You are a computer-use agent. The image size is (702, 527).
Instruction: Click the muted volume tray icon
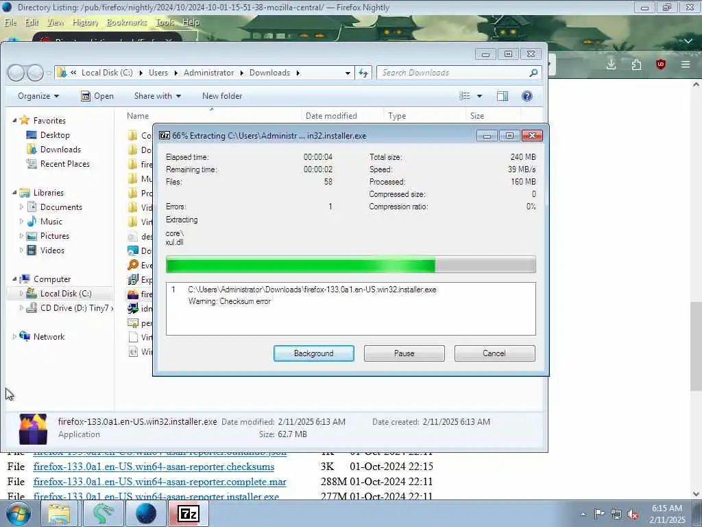coord(633,514)
